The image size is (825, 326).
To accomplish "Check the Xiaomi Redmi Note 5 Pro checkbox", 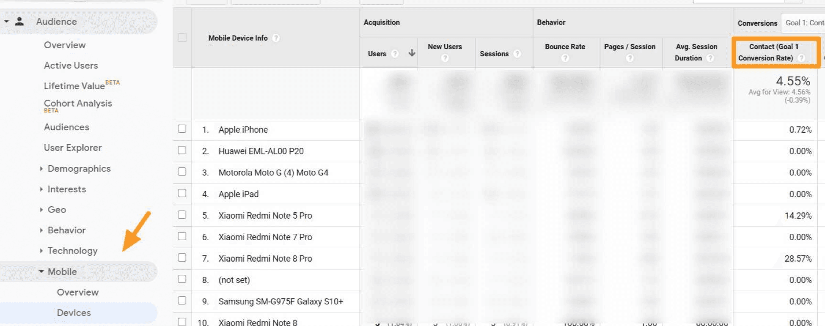I will click(x=182, y=215).
